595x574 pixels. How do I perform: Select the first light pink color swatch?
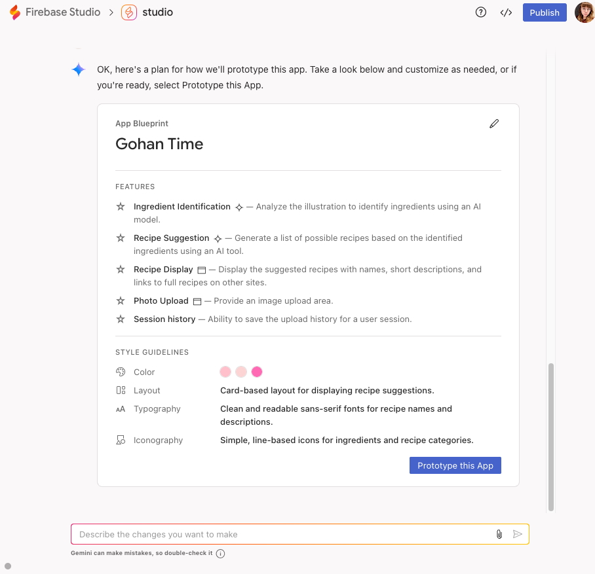[225, 372]
